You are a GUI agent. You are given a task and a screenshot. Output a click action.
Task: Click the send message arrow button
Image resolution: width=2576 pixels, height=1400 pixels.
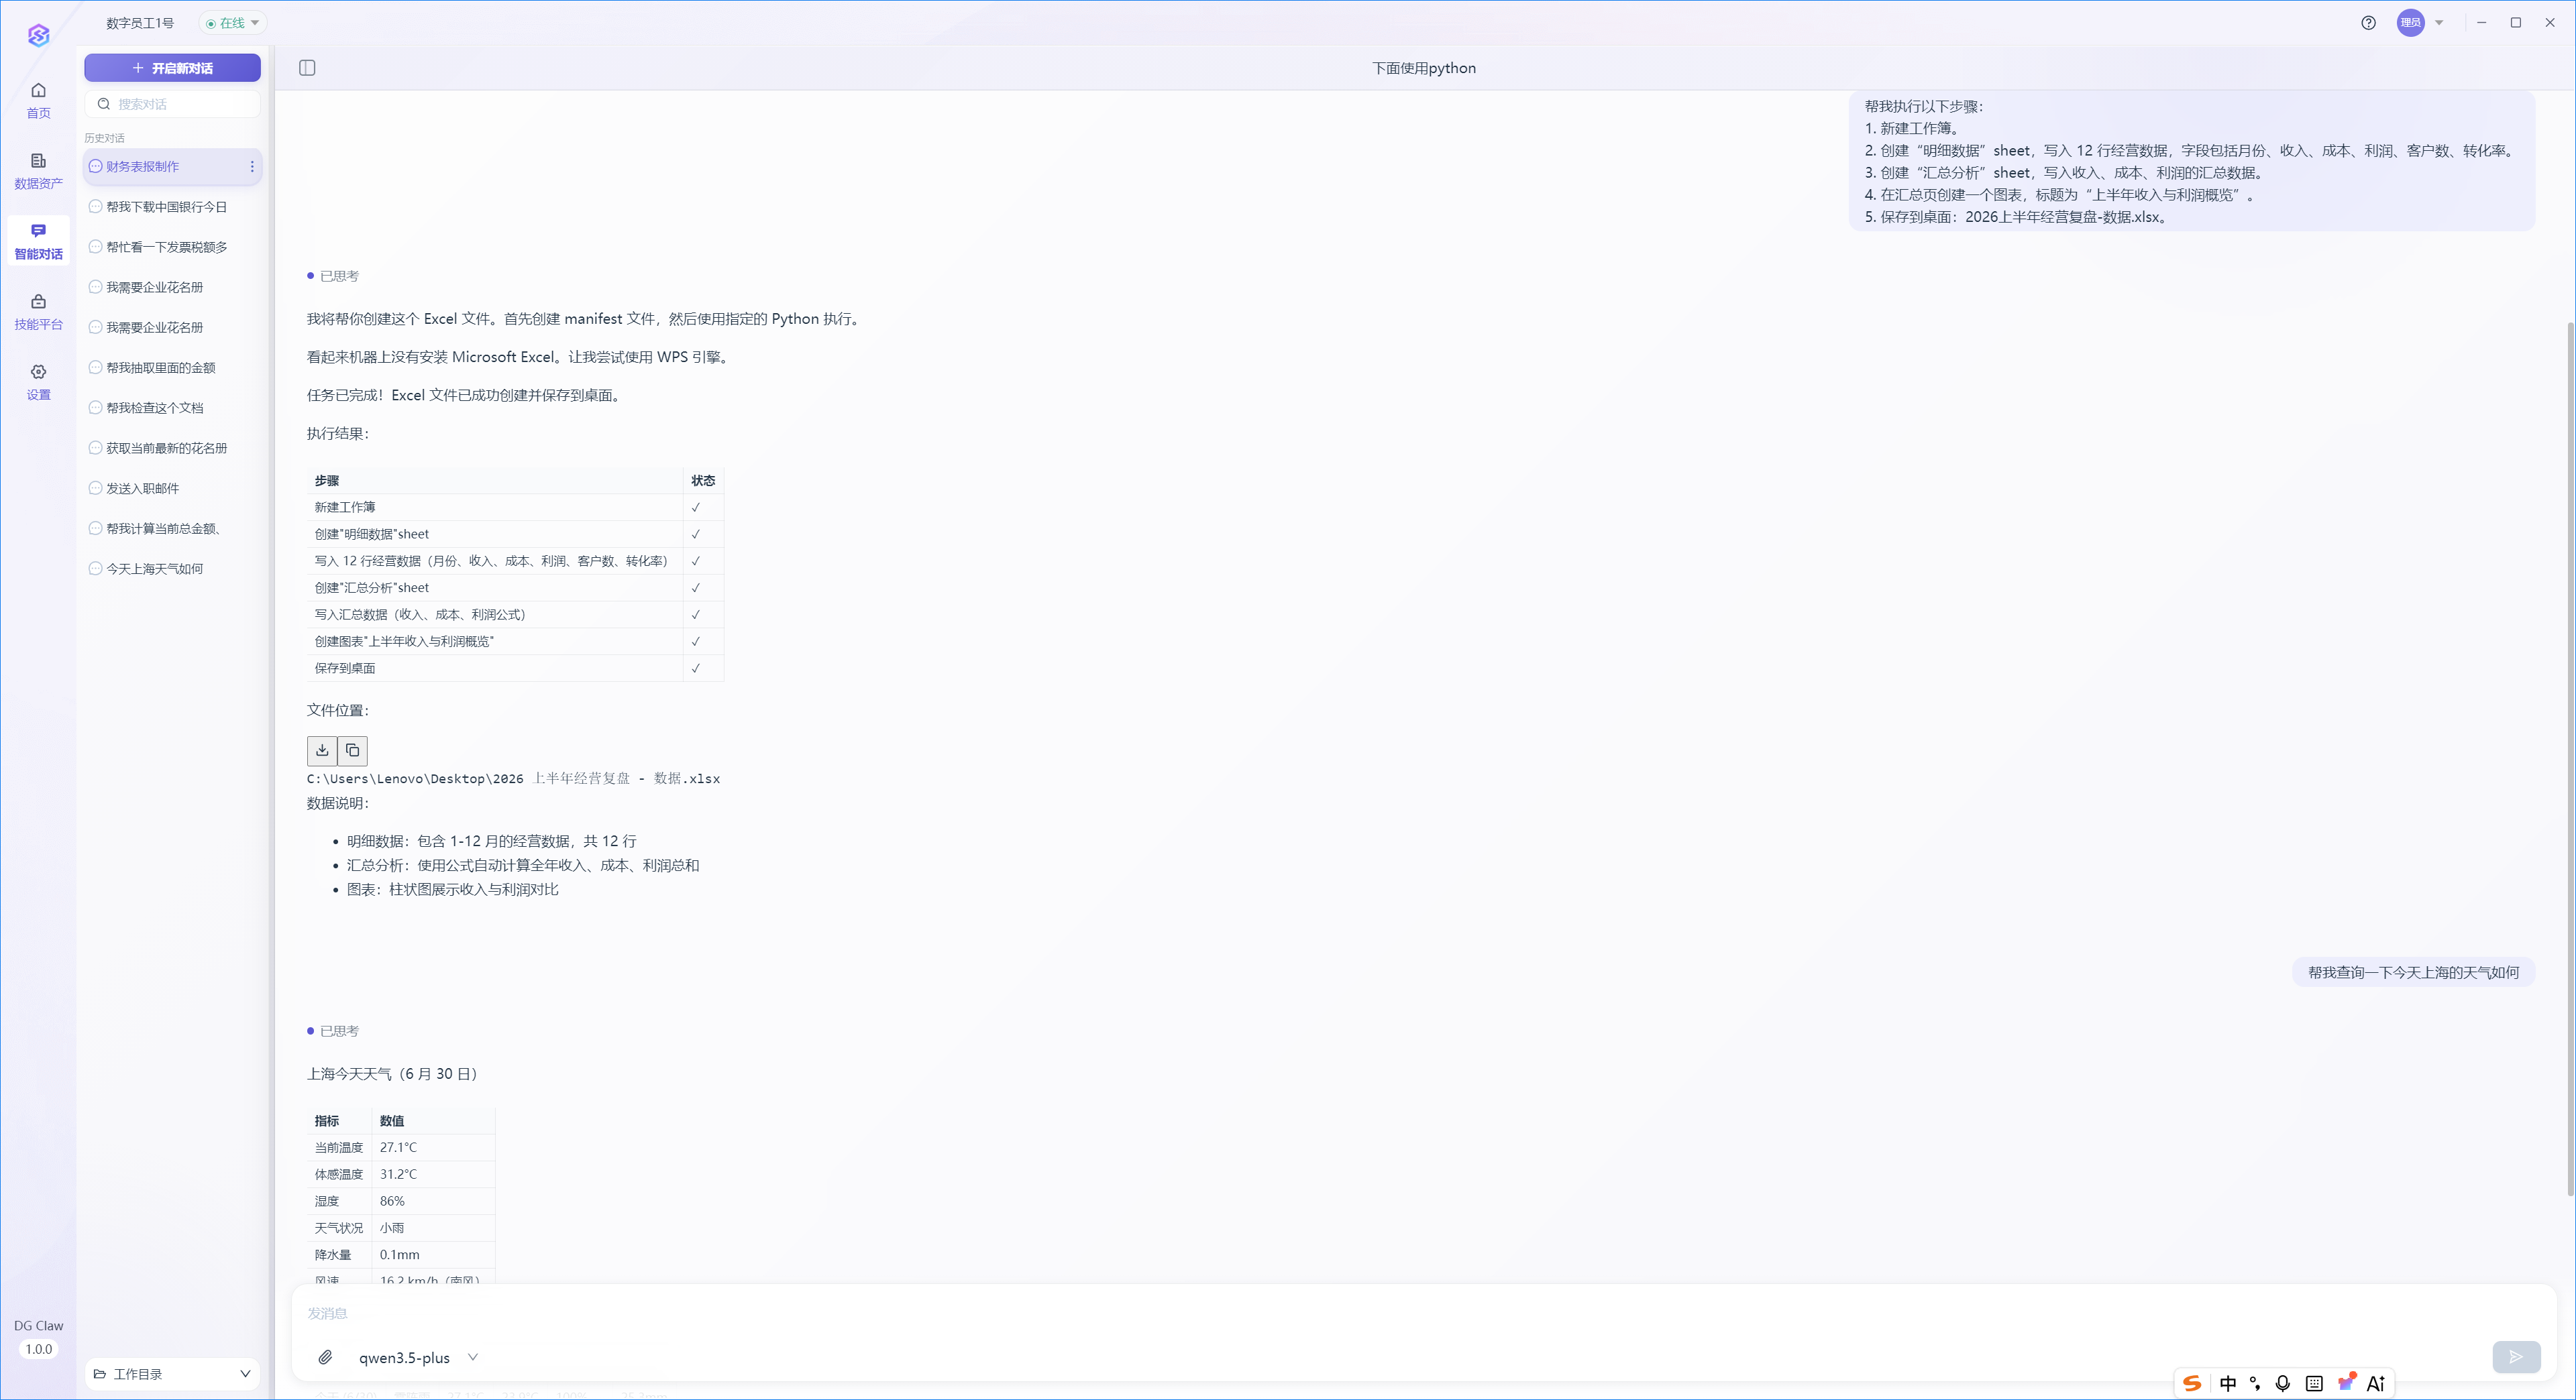pos(2516,1356)
